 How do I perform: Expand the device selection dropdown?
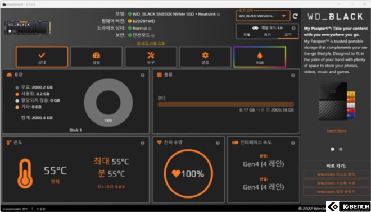263,16
